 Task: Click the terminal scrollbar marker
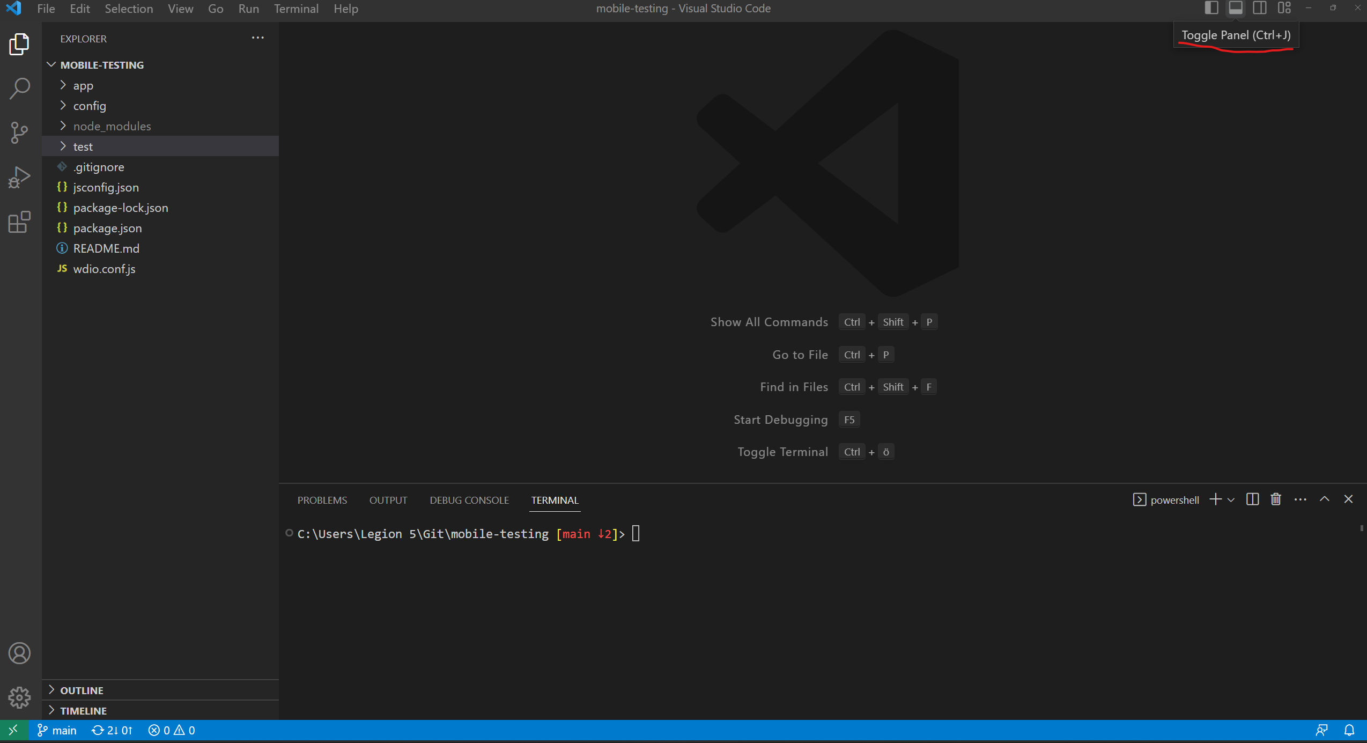pos(1362,528)
